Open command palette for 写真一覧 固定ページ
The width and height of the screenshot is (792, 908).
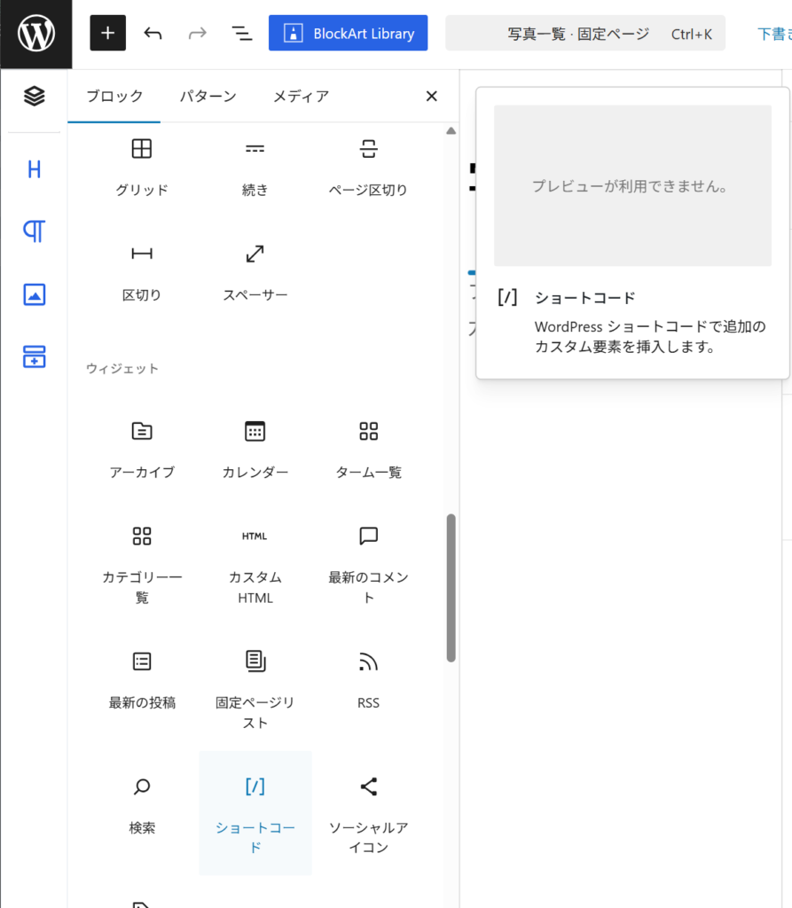pos(585,34)
